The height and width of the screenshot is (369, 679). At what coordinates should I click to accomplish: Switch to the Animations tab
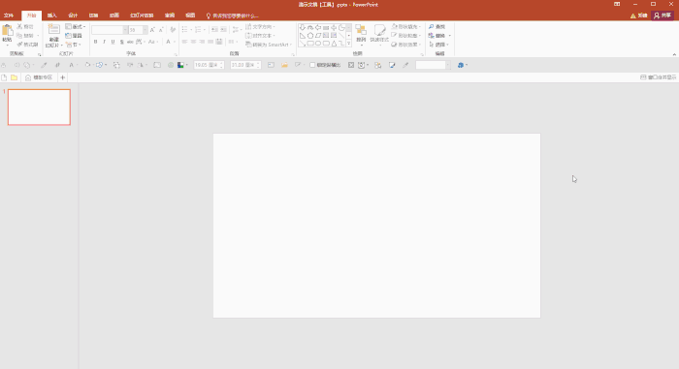pyautogui.click(x=114, y=15)
